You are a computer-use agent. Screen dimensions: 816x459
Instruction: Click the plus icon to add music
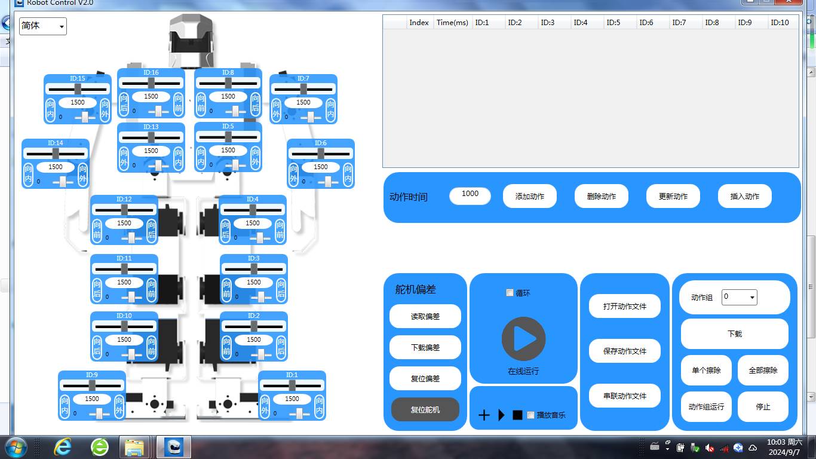pyautogui.click(x=484, y=415)
